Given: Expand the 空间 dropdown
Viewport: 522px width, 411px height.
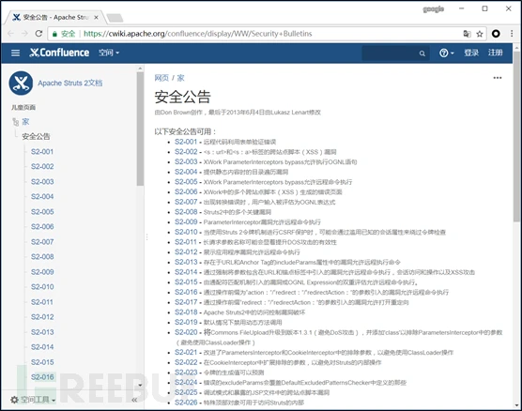Looking at the screenshot, I should pyautogui.click(x=109, y=53).
